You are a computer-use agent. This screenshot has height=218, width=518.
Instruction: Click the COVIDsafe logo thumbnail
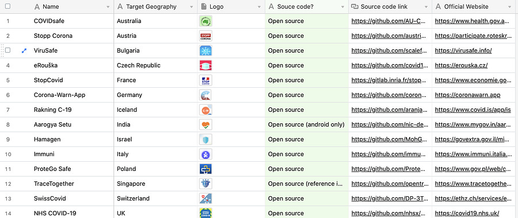205,21
